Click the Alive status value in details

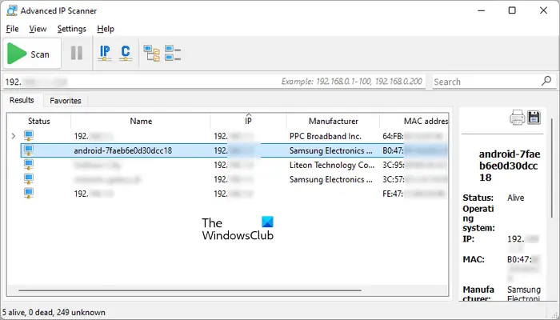pyautogui.click(x=515, y=198)
